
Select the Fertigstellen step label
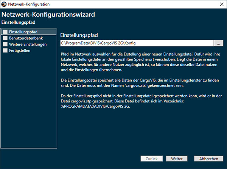(x=20, y=51)
